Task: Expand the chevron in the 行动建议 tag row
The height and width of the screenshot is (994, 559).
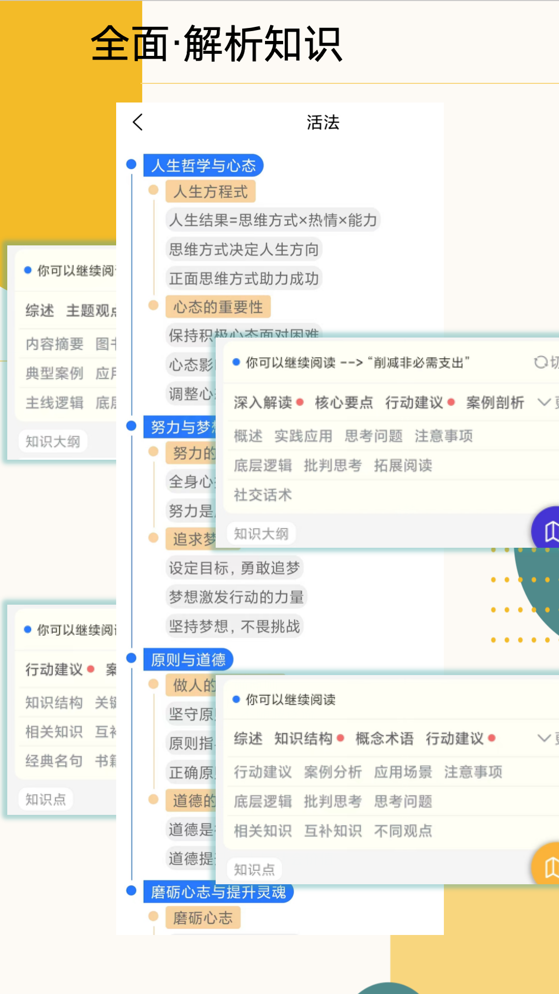Action: (543, 738)
